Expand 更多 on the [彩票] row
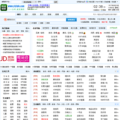 click(116, 86)
